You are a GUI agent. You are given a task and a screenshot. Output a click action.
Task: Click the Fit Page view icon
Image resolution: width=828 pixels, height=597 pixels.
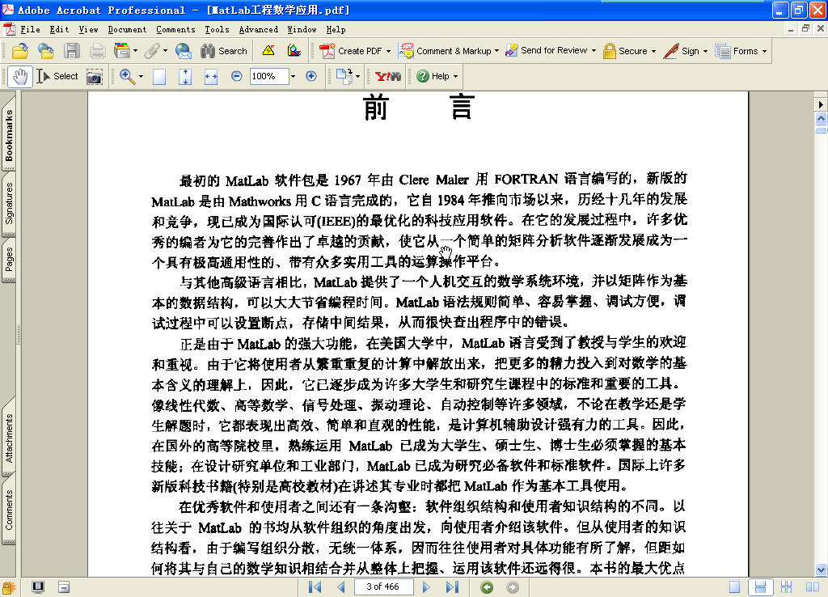pos(185,77)
